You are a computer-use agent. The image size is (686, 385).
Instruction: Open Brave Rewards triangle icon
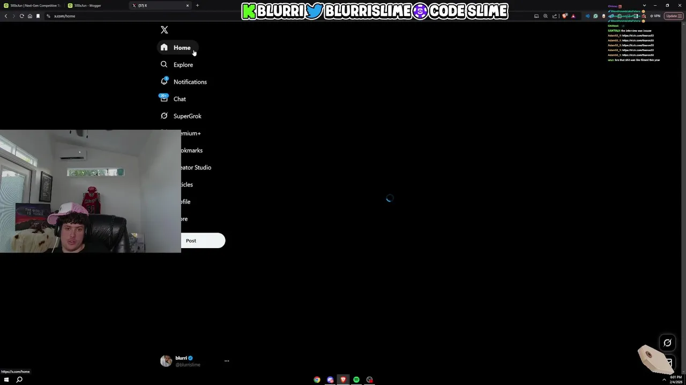pyautogui.click(x=573, y=16)
